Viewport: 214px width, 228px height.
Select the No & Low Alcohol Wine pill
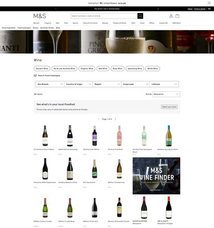point(64,68)
